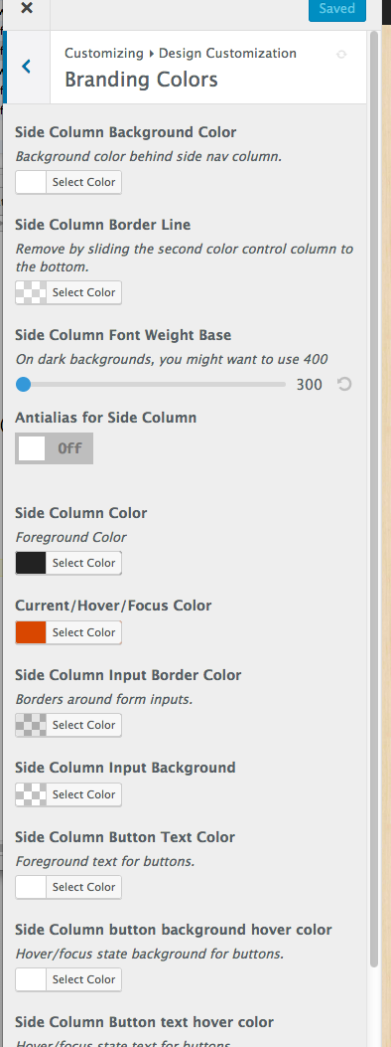The width and height of the screenshot is (391, 1047).
Task: Open Select Color for Side Column Color
Action: click(84, 563)
